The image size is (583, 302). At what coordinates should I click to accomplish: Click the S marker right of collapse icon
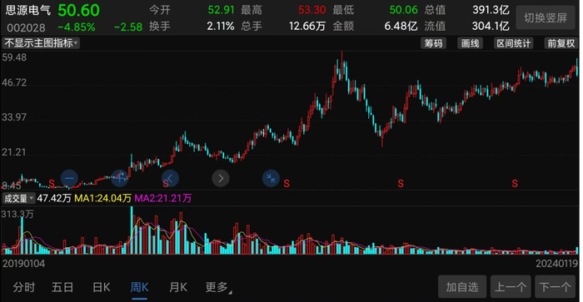pyautogui.click(x=287, y=184)
